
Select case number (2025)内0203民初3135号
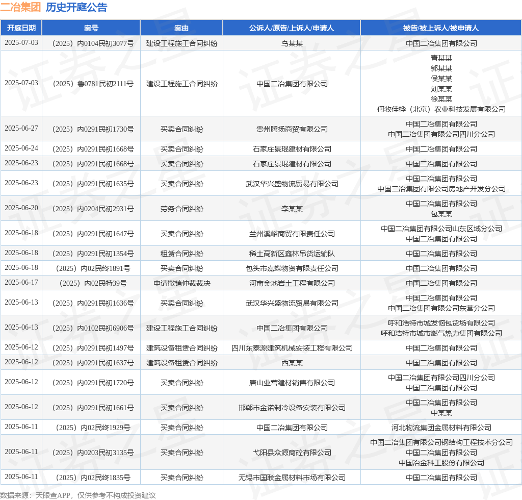tap(93, 453)
